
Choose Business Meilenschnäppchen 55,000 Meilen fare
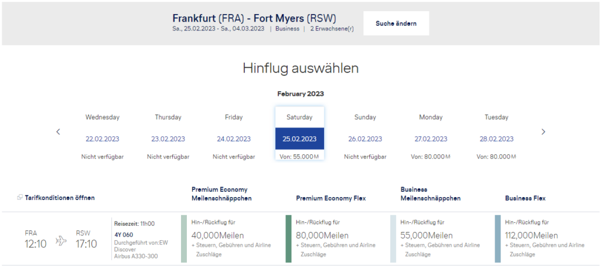441,239
